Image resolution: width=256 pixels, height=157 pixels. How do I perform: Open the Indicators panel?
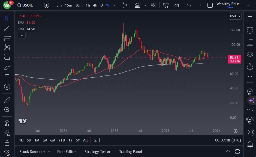[x=137, y=5]
